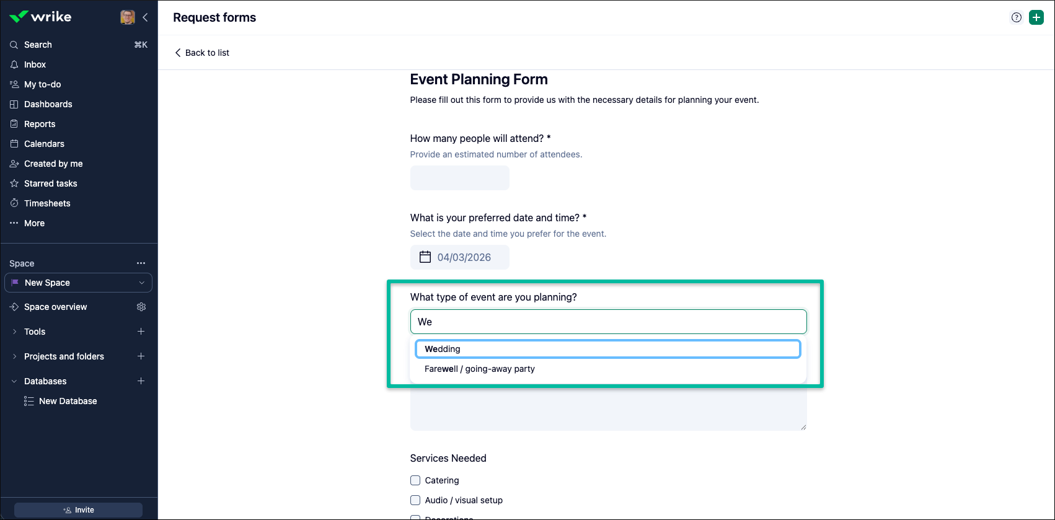Open Timesheets in the sidebar
The width and height of the screenshot is (1055, 520).
(x=47, y=203)
